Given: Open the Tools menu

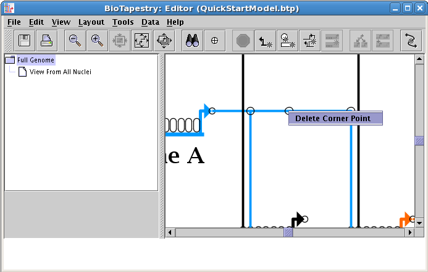Looking at the screenshot, I should [123, 22].
